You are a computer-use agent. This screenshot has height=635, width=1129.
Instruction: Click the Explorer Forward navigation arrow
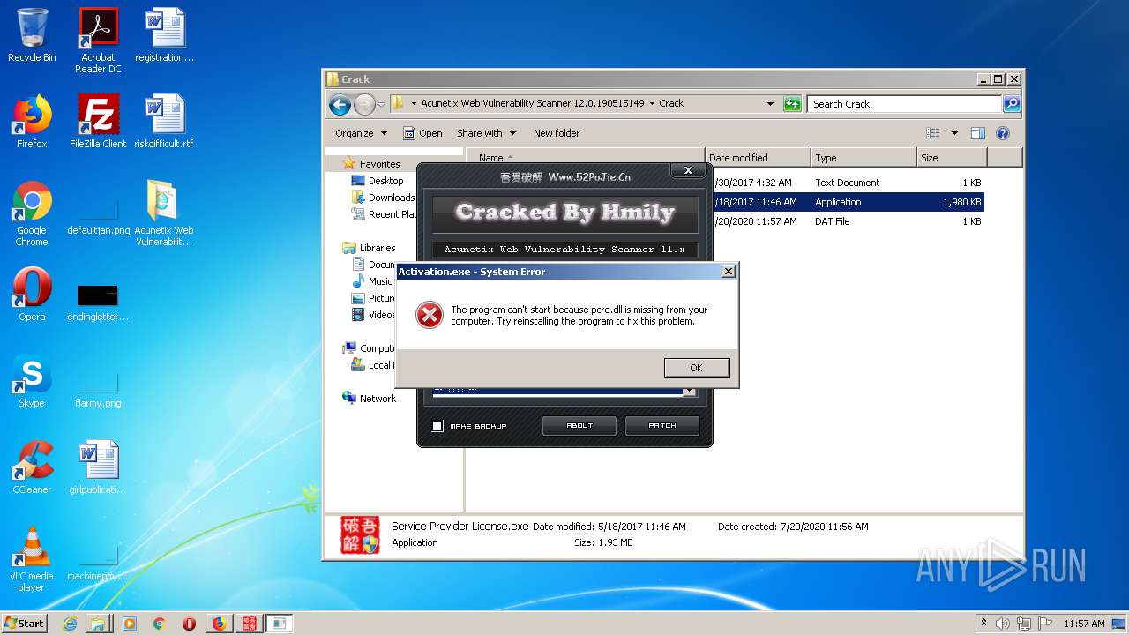click(x=364, y=104)
